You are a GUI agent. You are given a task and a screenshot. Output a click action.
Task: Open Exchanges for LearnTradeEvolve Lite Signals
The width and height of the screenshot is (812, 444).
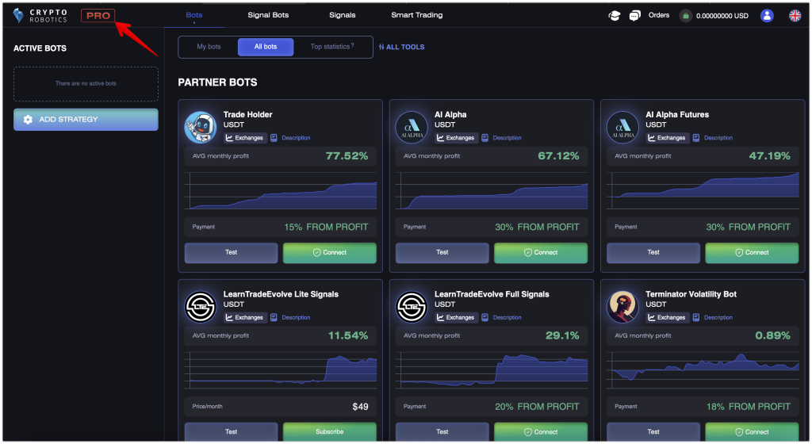(x=245, y=317)
